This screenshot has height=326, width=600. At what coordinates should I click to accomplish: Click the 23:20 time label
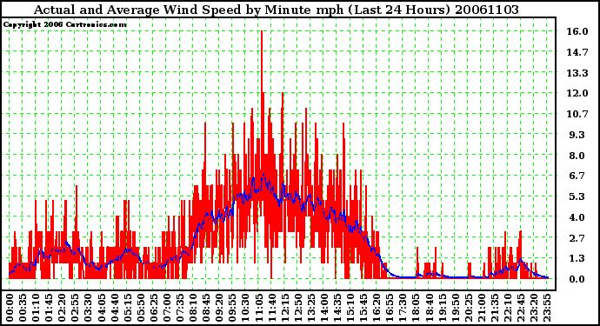point(534,308)
